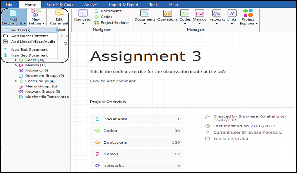Click the search magnifier in the Project Explorer

pos(66,44)
